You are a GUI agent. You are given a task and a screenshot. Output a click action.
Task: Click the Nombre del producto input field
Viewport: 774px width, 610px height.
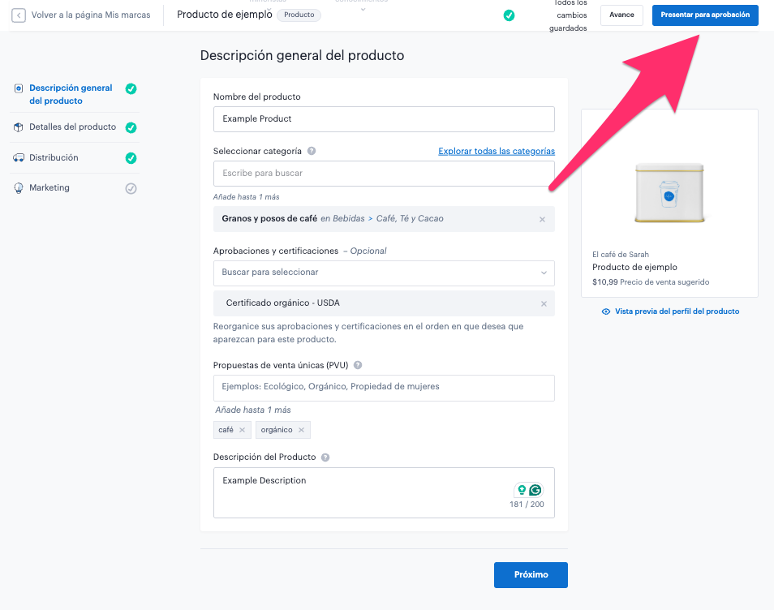coord(384,118)
